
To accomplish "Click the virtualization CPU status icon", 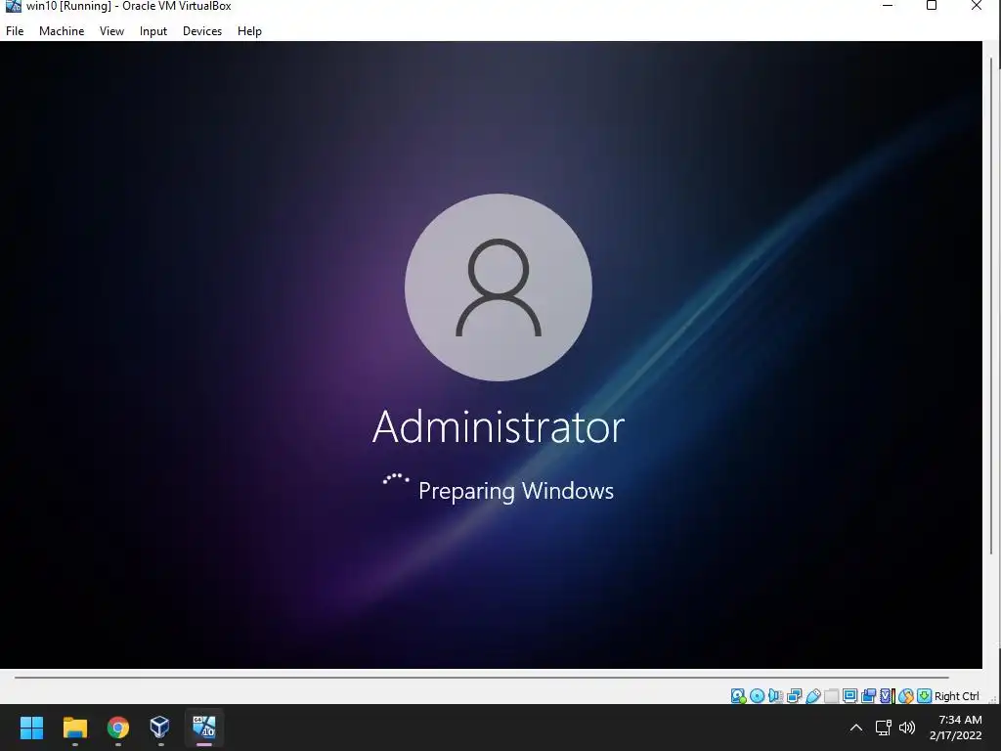I will click(x=888, y=696).
